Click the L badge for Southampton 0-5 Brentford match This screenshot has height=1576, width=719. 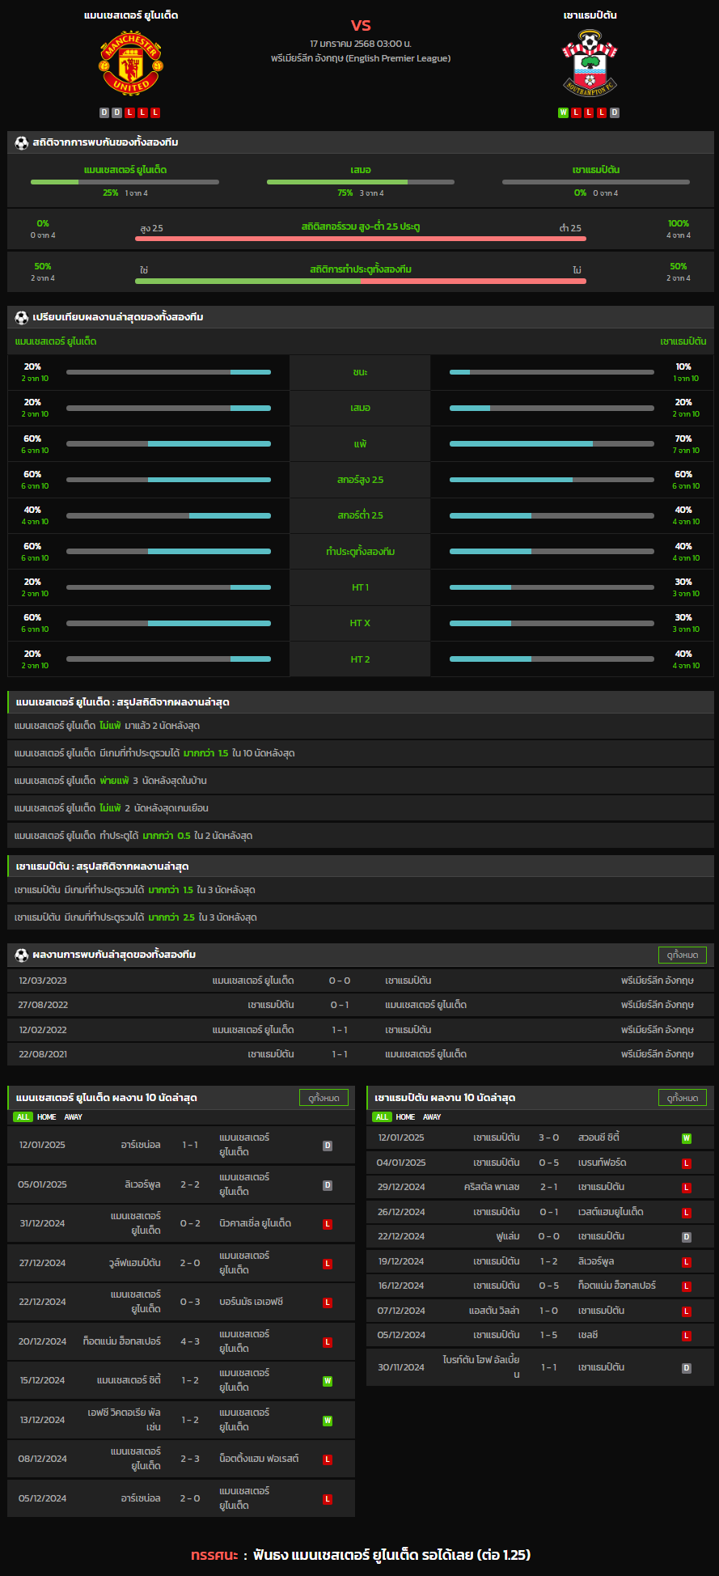tap(687, 1163)
